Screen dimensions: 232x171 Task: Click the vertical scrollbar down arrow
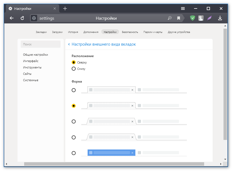coord(225,159)
